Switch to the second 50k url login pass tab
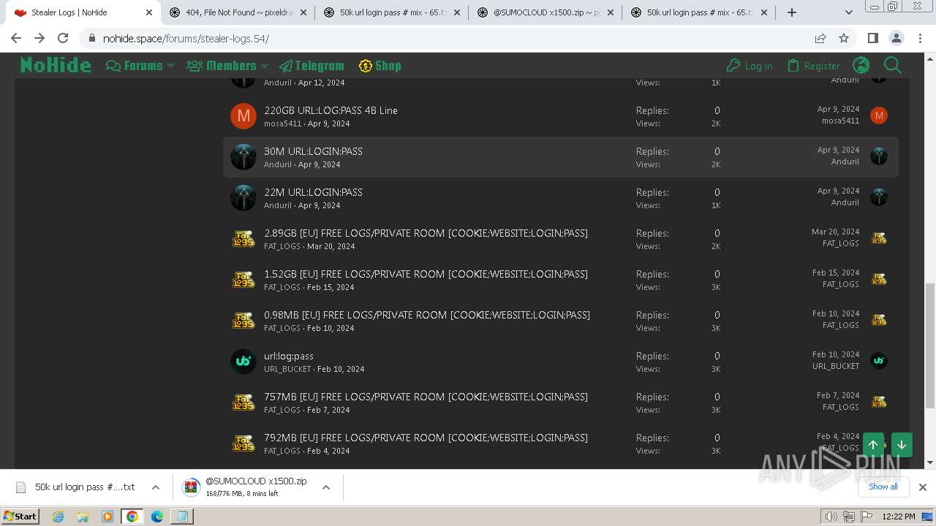The image size is (936, 526). click(x=698, y=12)
